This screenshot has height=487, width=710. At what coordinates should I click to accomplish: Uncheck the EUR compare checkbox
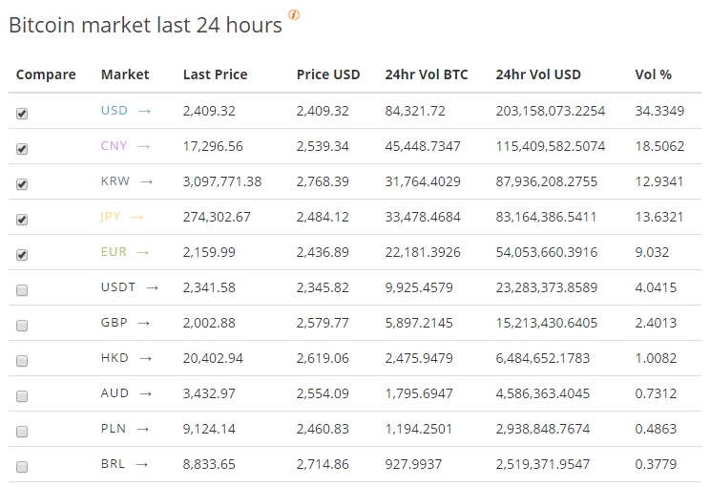pyautogui.click(x=22, y=255)
